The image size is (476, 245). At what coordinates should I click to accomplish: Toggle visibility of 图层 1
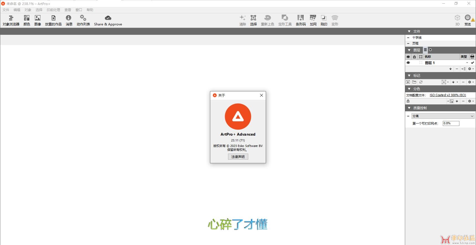point(408,63)
